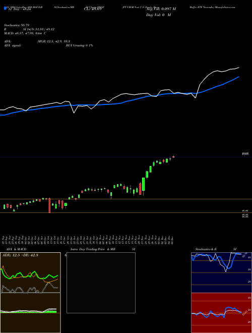Click the 'ADX & MACD' panel title
The width and height of the screenshot is (252, 333).
(16, 249)
